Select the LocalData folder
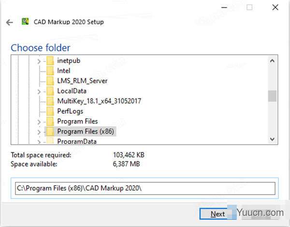290x227 pixels. (72, 91)
